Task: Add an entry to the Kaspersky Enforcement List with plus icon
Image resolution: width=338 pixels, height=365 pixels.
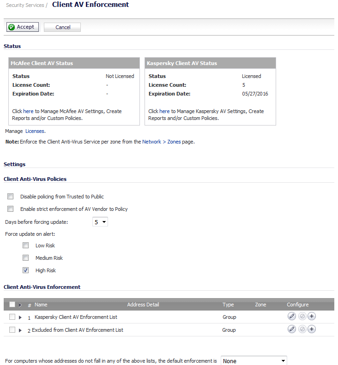Action: coord(312,316)
